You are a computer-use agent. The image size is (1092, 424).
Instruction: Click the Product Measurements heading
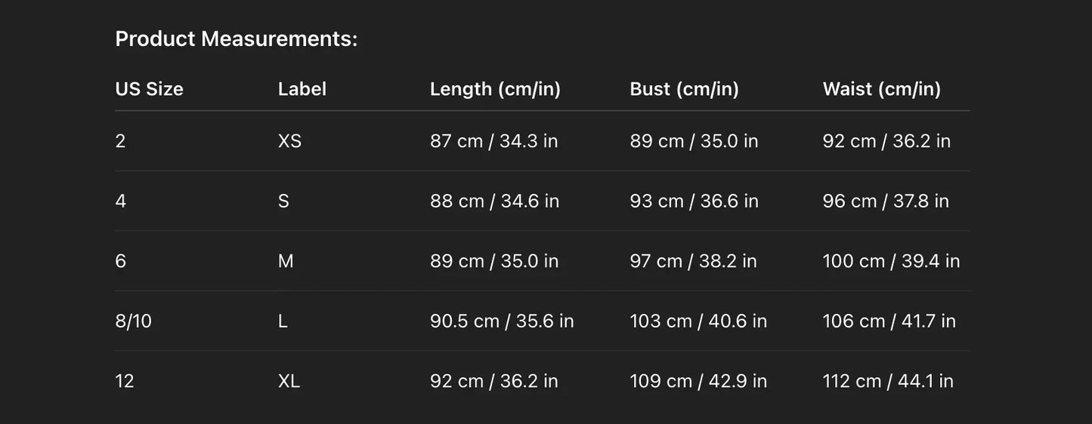[x=236, y=39]
